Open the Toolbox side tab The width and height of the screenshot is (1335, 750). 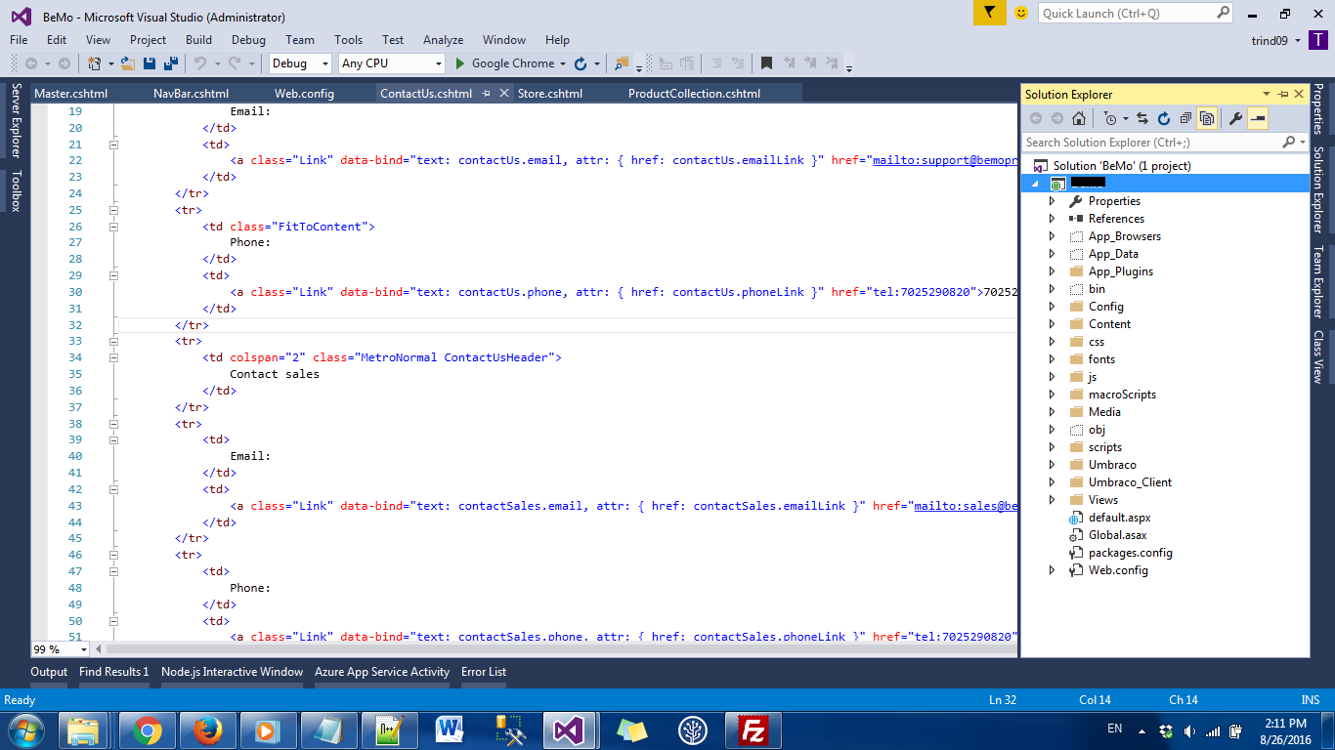16,190
